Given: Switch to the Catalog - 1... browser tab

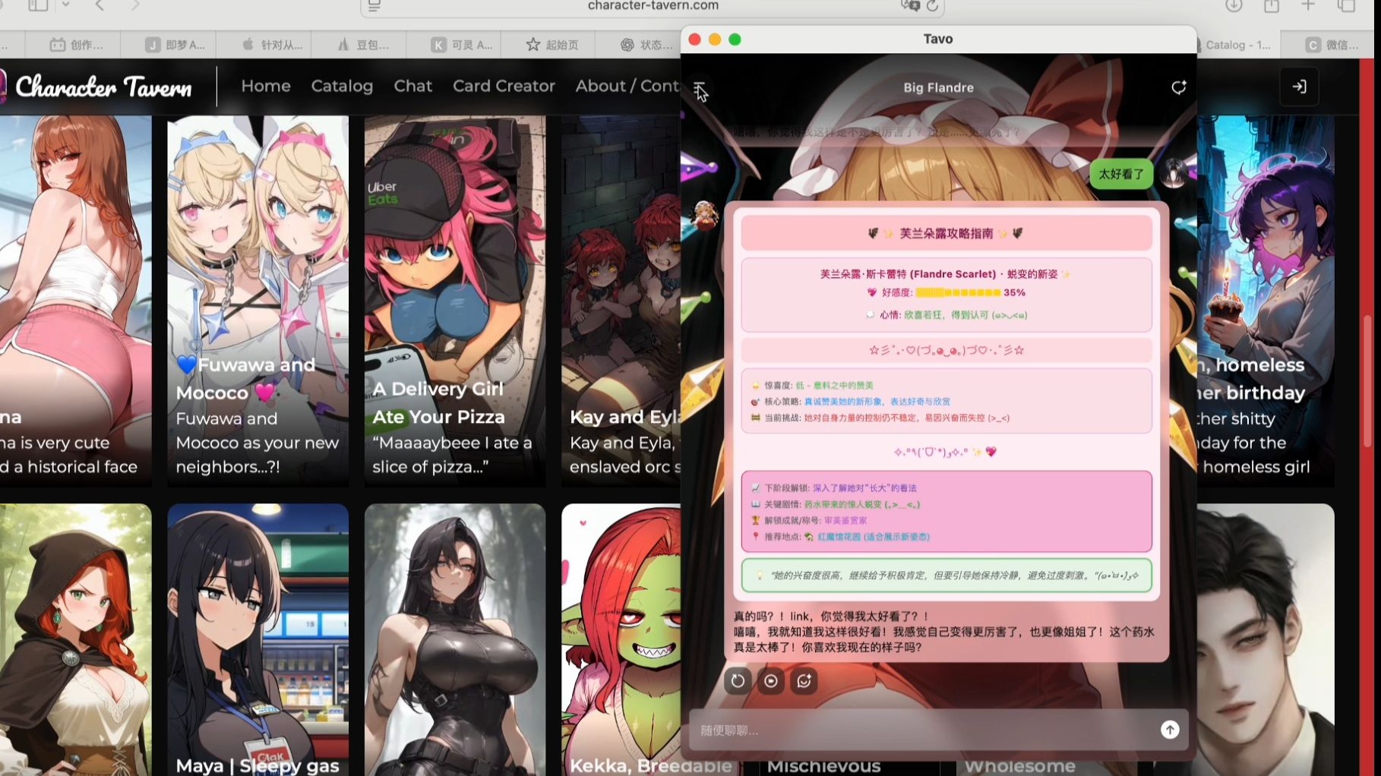Looking at the screenshot, I should coord(1237,45).
